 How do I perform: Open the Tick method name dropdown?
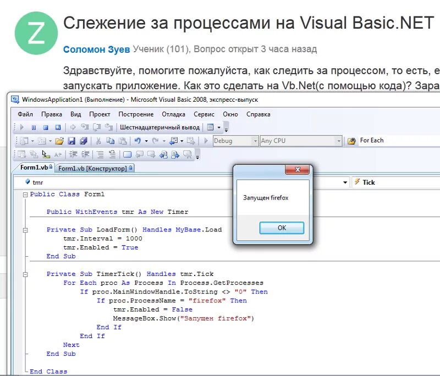pyautogui.click(x=396, y=183)
